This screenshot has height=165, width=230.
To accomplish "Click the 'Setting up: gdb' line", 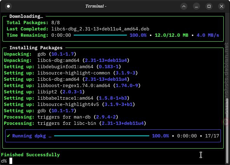I will pyautogui.click(x=40, y=111).
